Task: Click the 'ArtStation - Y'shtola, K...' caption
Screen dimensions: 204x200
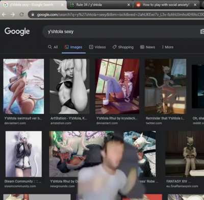Action: pos(69,118)
